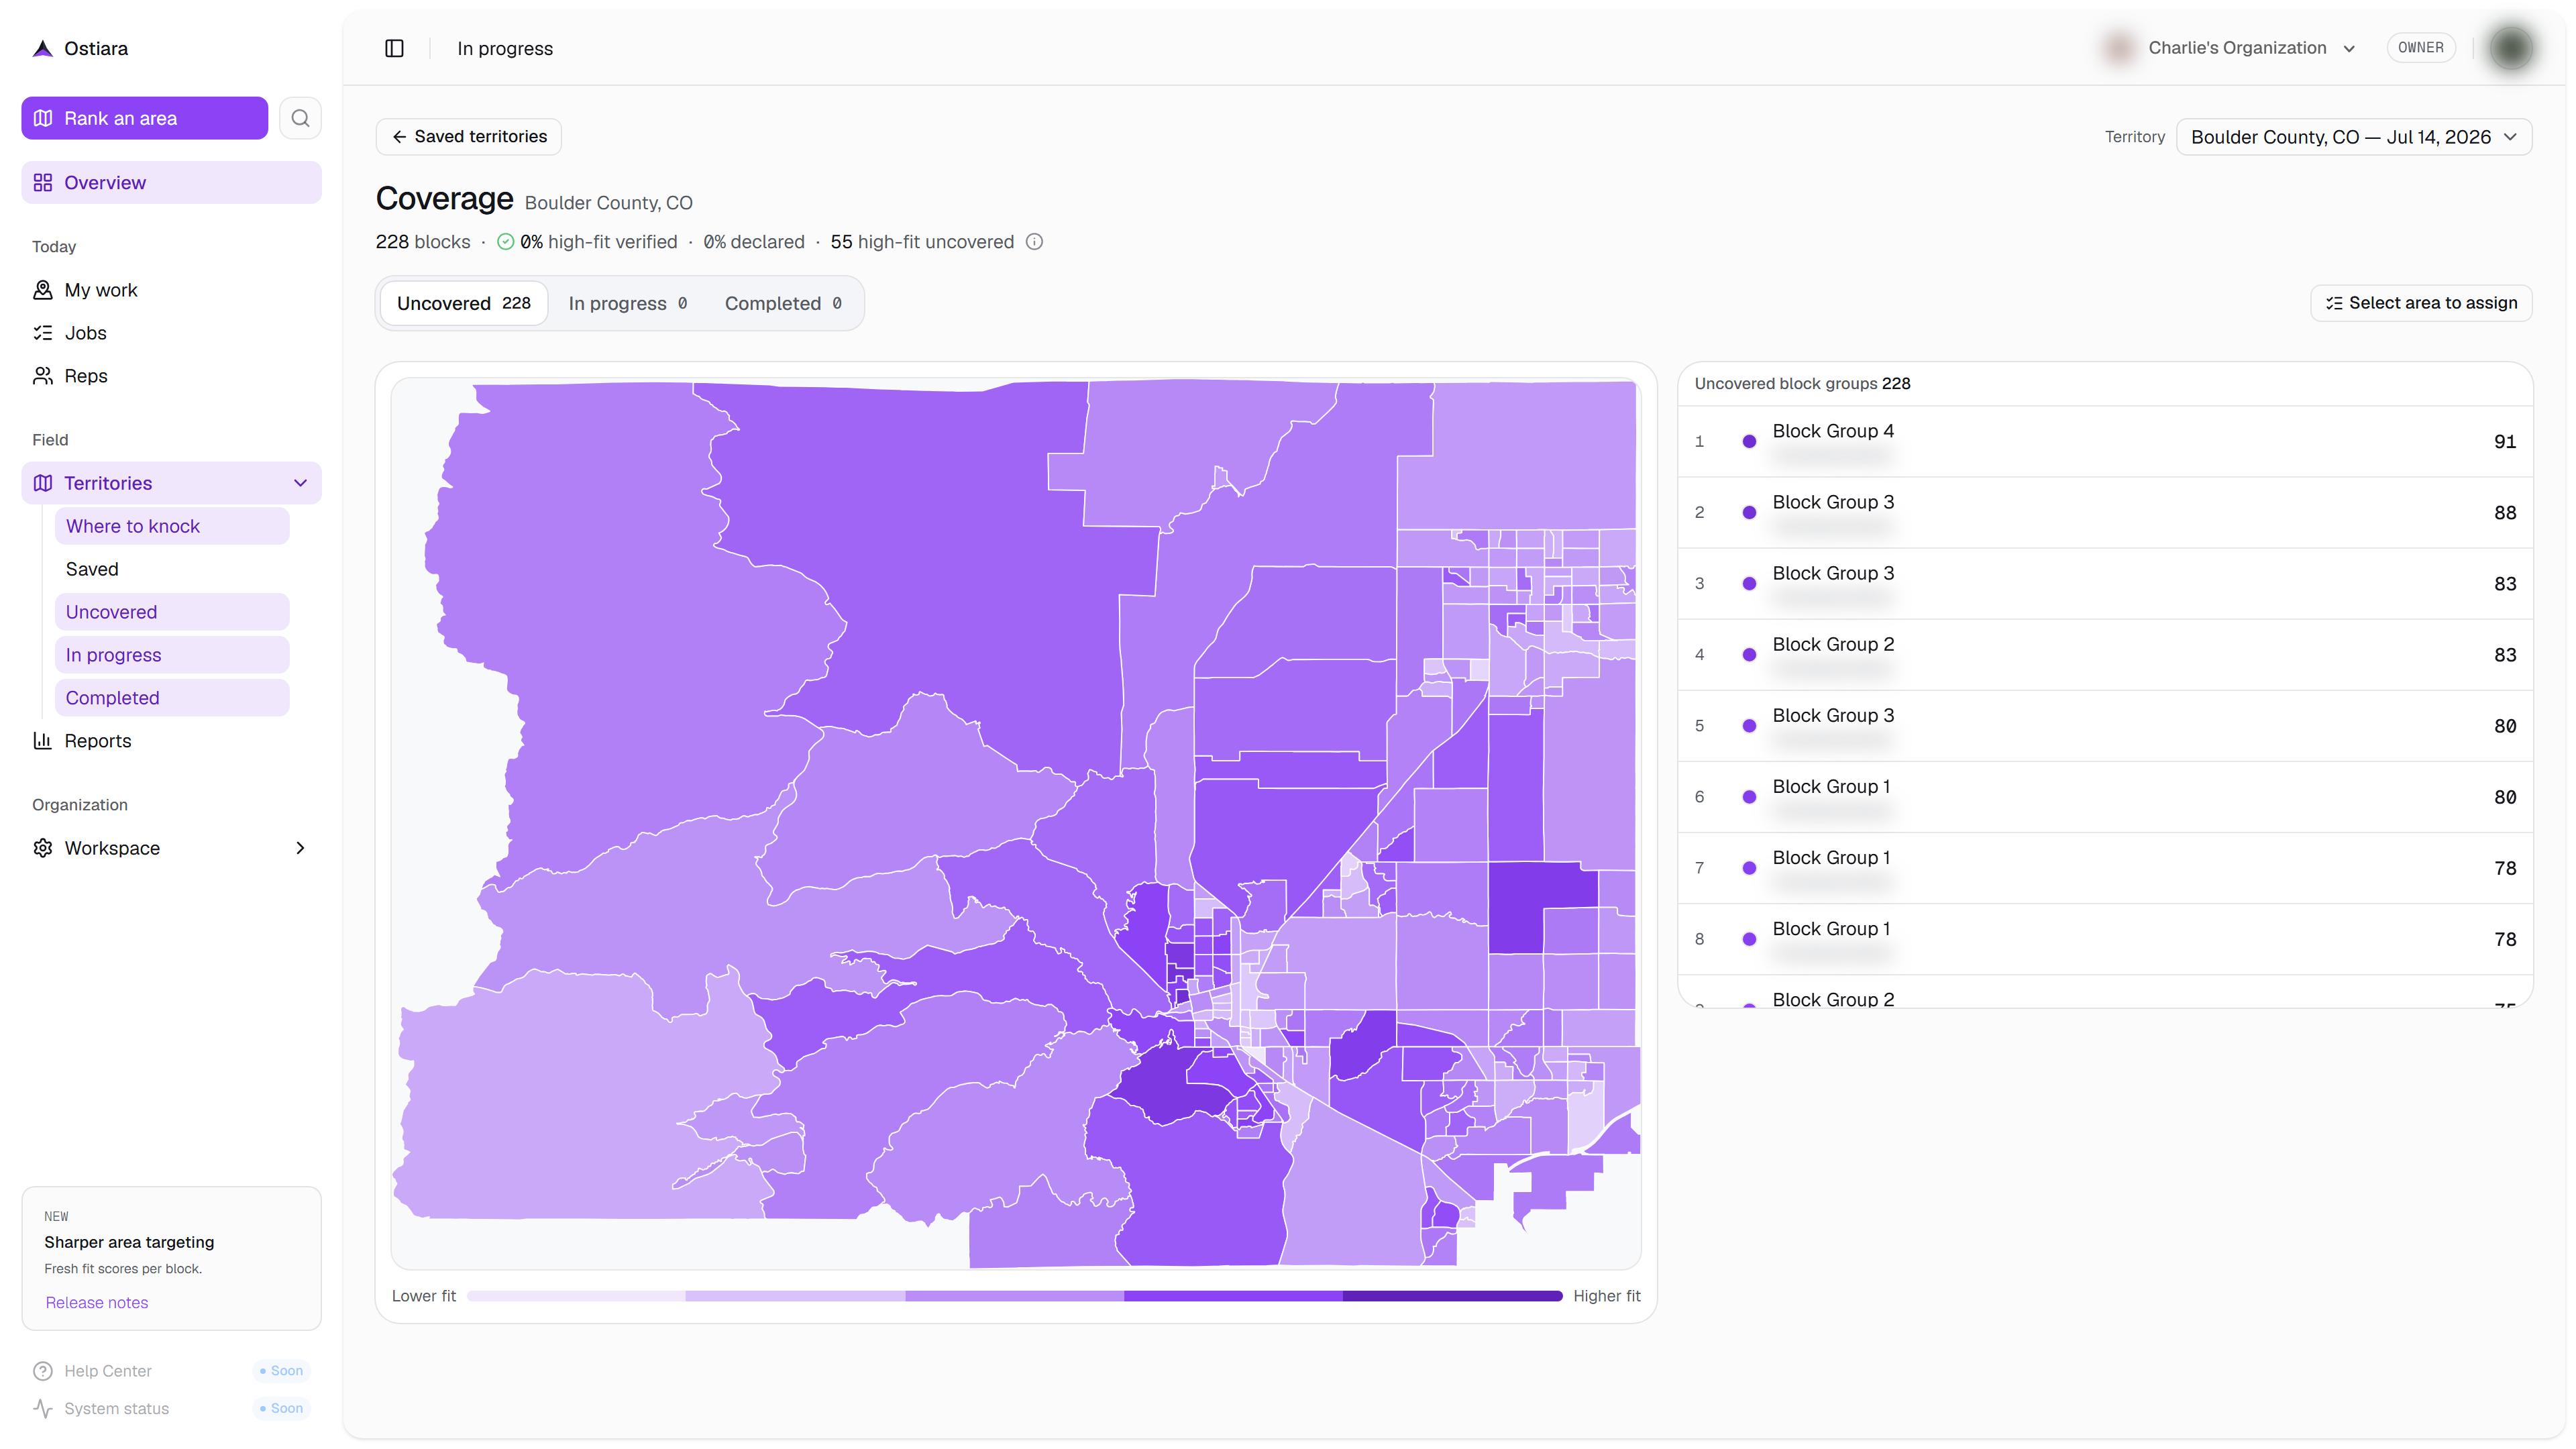Open the search magnifier icon
Viewport: 2576px width, 1449px height.
300,118
